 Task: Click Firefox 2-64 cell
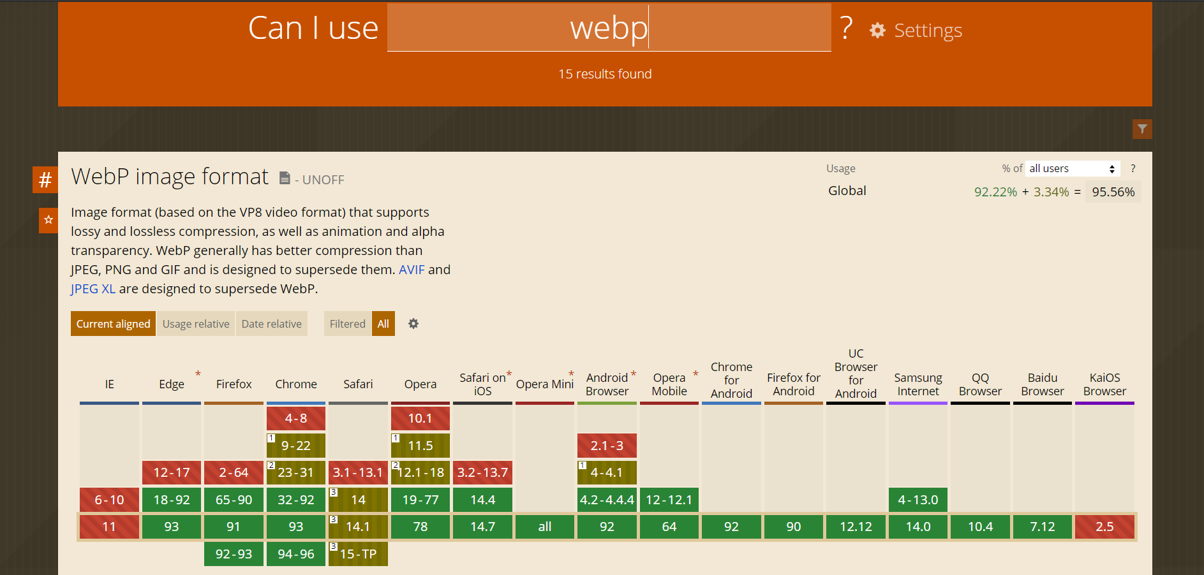pyautogui.click(x=234, y=472)
